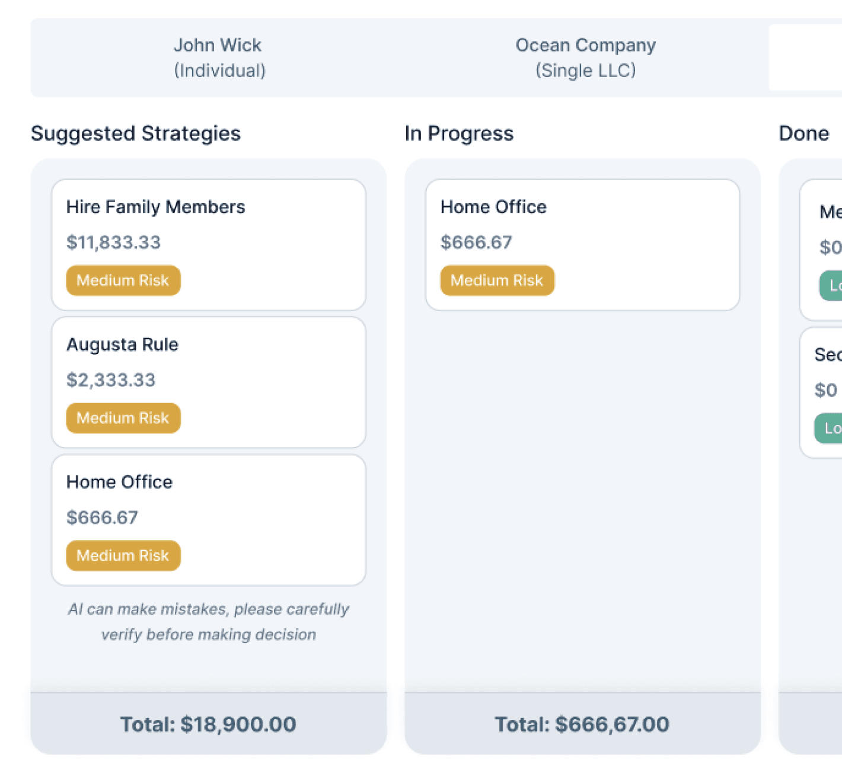The width and height of the screenshot is (842, 773).
Task: Click the Total: $18,900.00 footer
Action: pyautogui.click(x=208, y=724)
